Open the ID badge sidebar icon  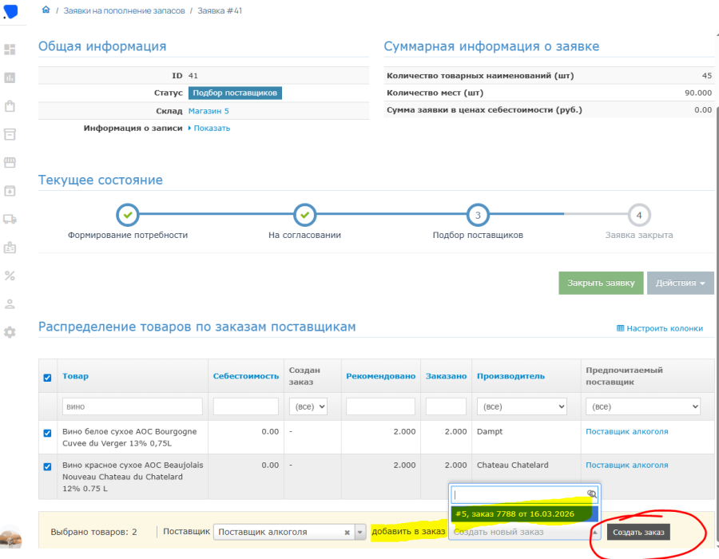(x=10, y=248)
